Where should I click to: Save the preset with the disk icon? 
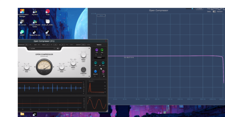[58, 49]
